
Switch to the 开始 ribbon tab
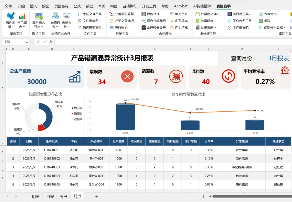21,6
